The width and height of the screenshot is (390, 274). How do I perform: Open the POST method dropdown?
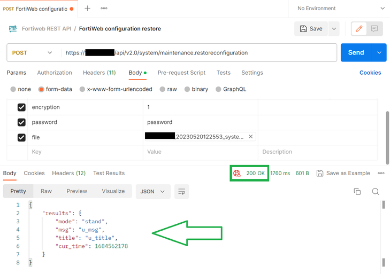click(x=32, y=53)
